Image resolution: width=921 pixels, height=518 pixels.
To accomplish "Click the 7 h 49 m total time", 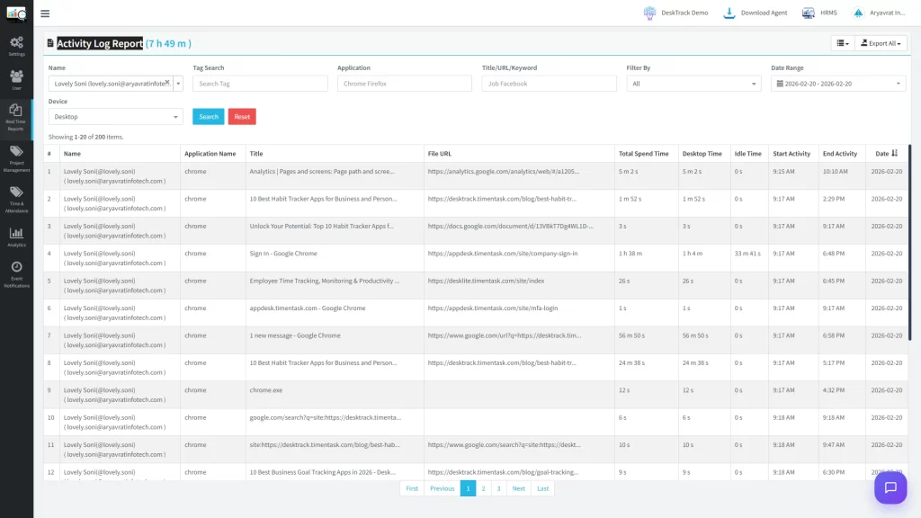I will (168, 43).
